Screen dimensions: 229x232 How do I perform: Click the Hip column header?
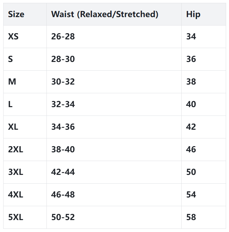tap(193, 14)
